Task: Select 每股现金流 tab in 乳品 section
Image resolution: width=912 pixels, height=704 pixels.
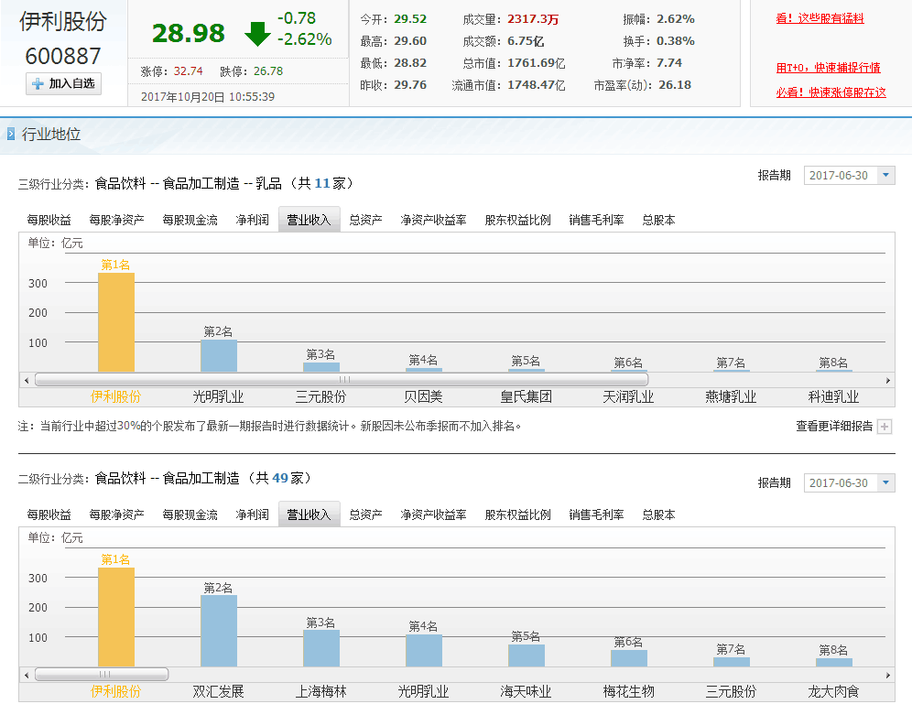Action: pyautogui.click(x=190, y=220)
